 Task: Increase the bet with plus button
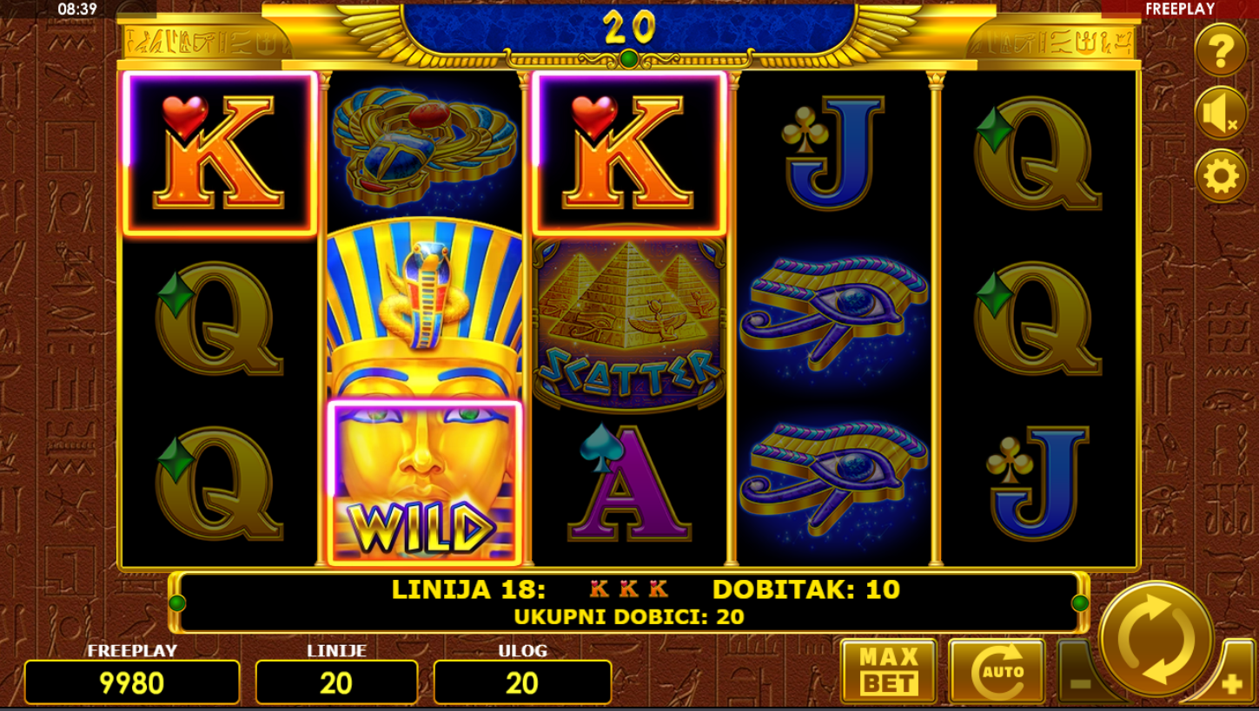point(1229,679)
